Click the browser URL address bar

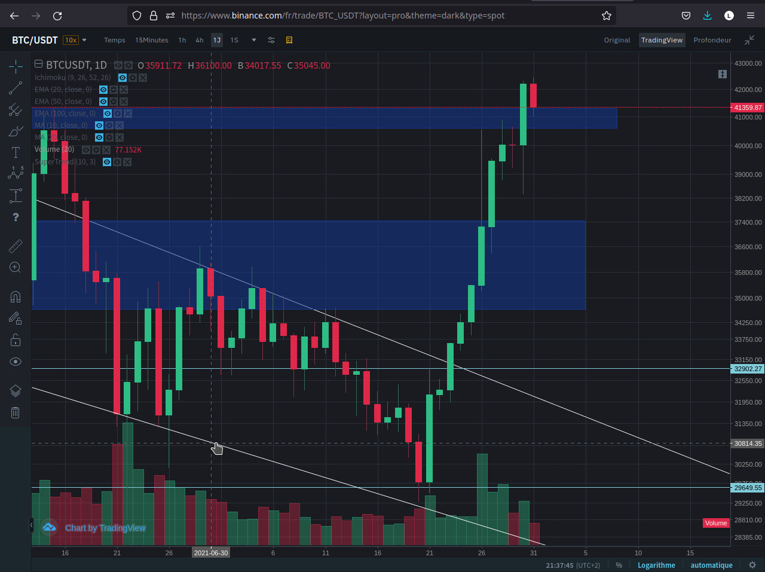[372, 16]
